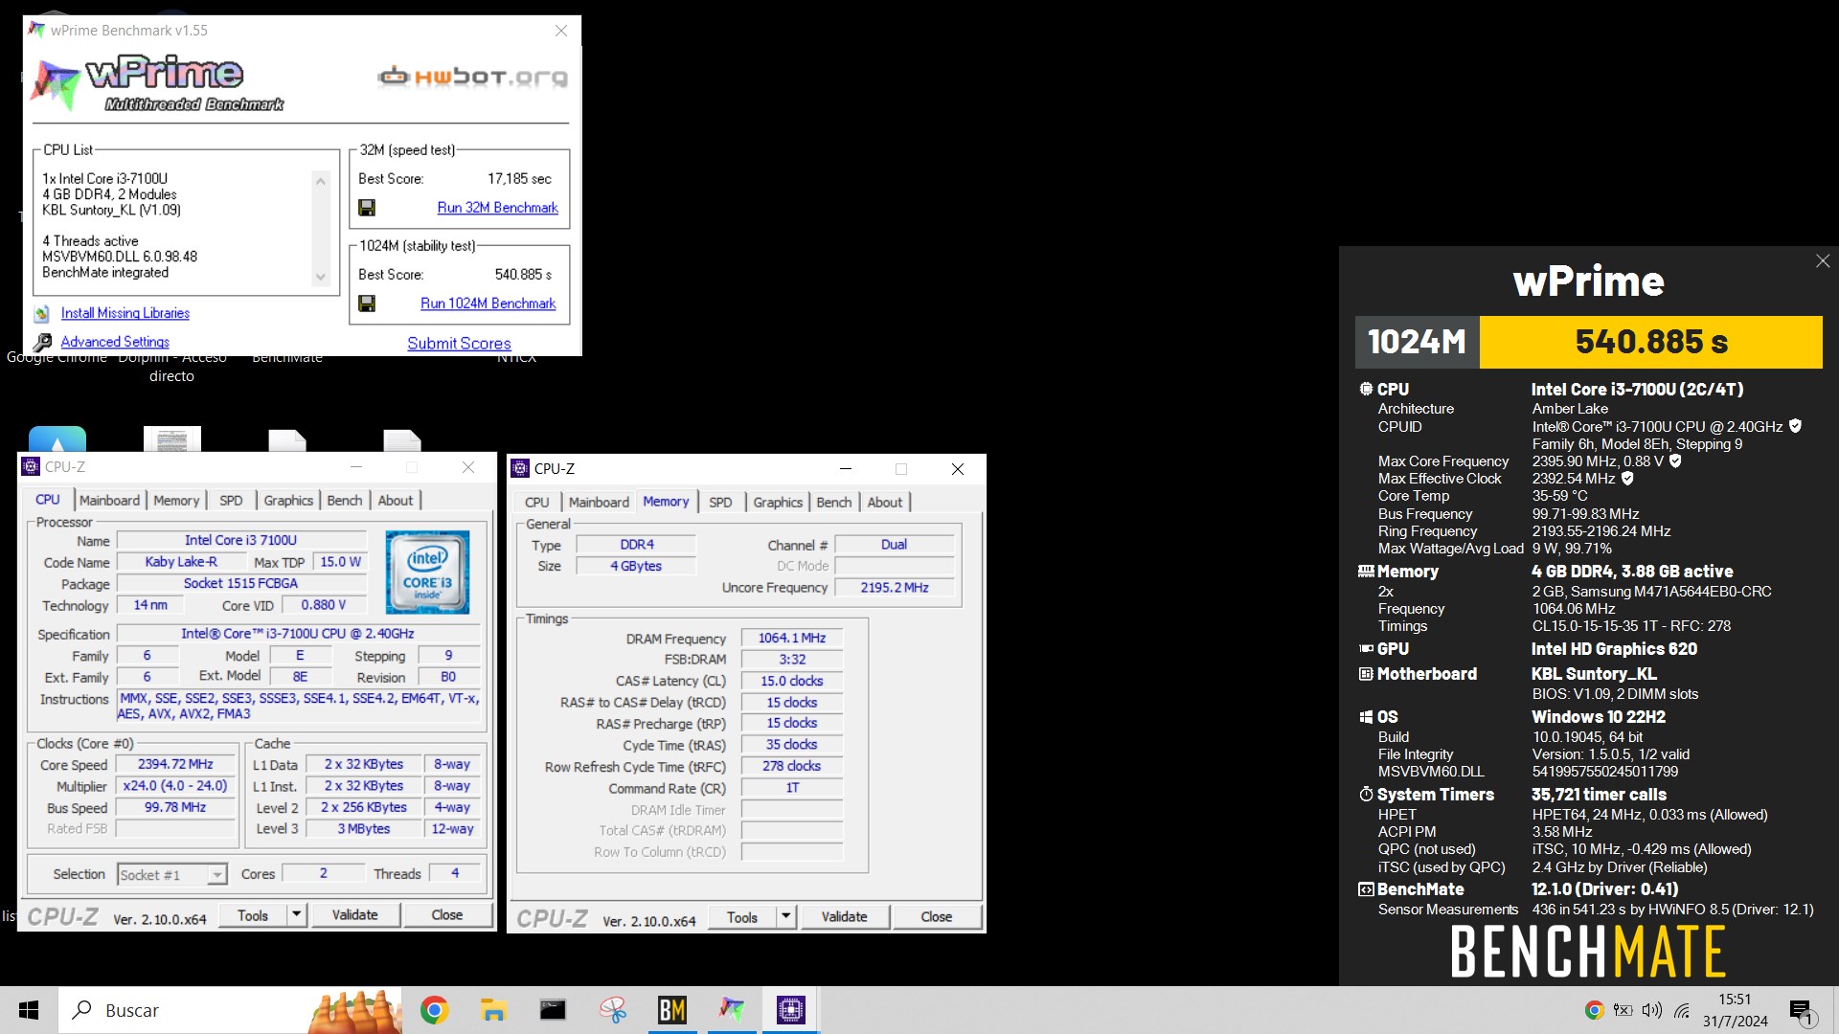Image resolution: width=1839 pixels, height=1034 pixels.
Task: Click the Uncore Frequency value 2195.2 MHz
Action: coord(895,587)
